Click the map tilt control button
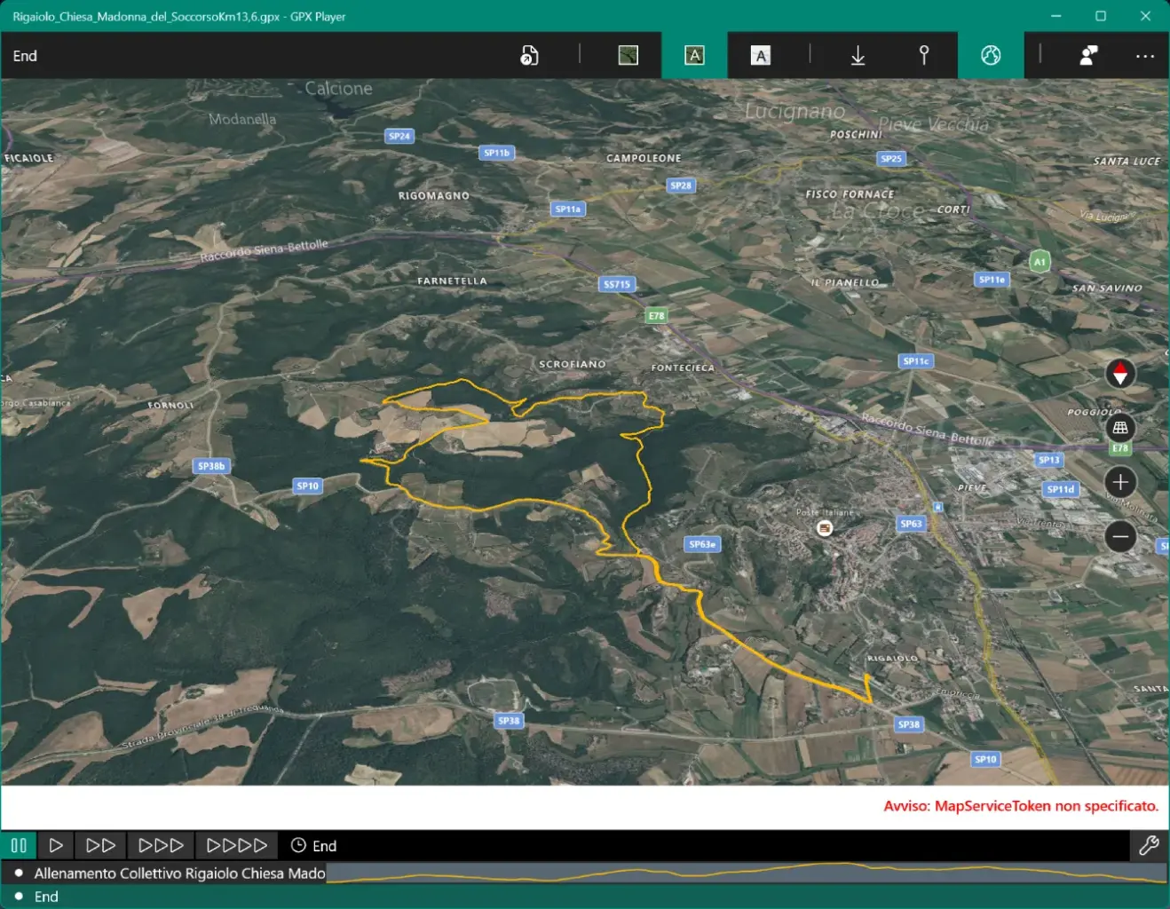Image resolution: width=1170 pixels, height=909 pixels. pyautogui.click(x=1120, y=428)
